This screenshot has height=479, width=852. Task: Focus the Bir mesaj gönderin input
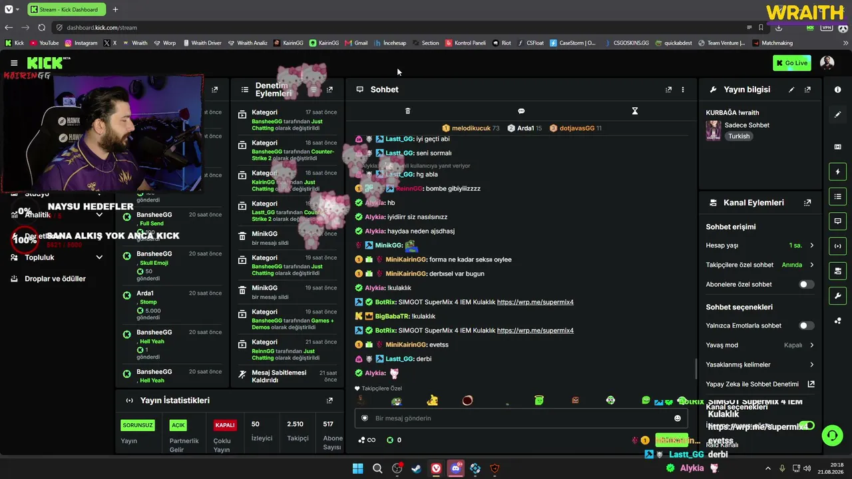pyautogui.click(x=521, y=418)
